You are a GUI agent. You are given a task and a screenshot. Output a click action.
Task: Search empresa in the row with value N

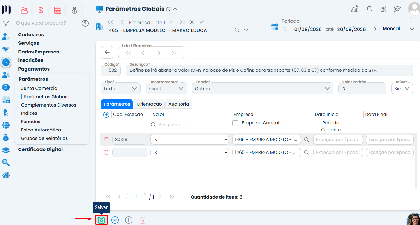(x=307, y=140)
